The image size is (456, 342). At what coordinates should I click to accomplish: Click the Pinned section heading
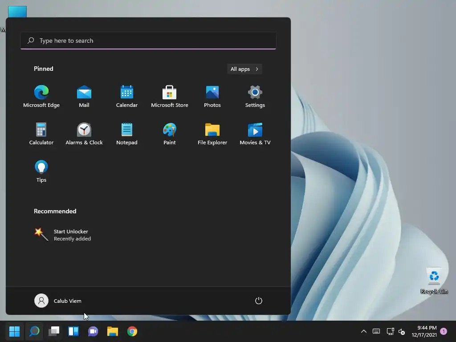click(44, 69)
